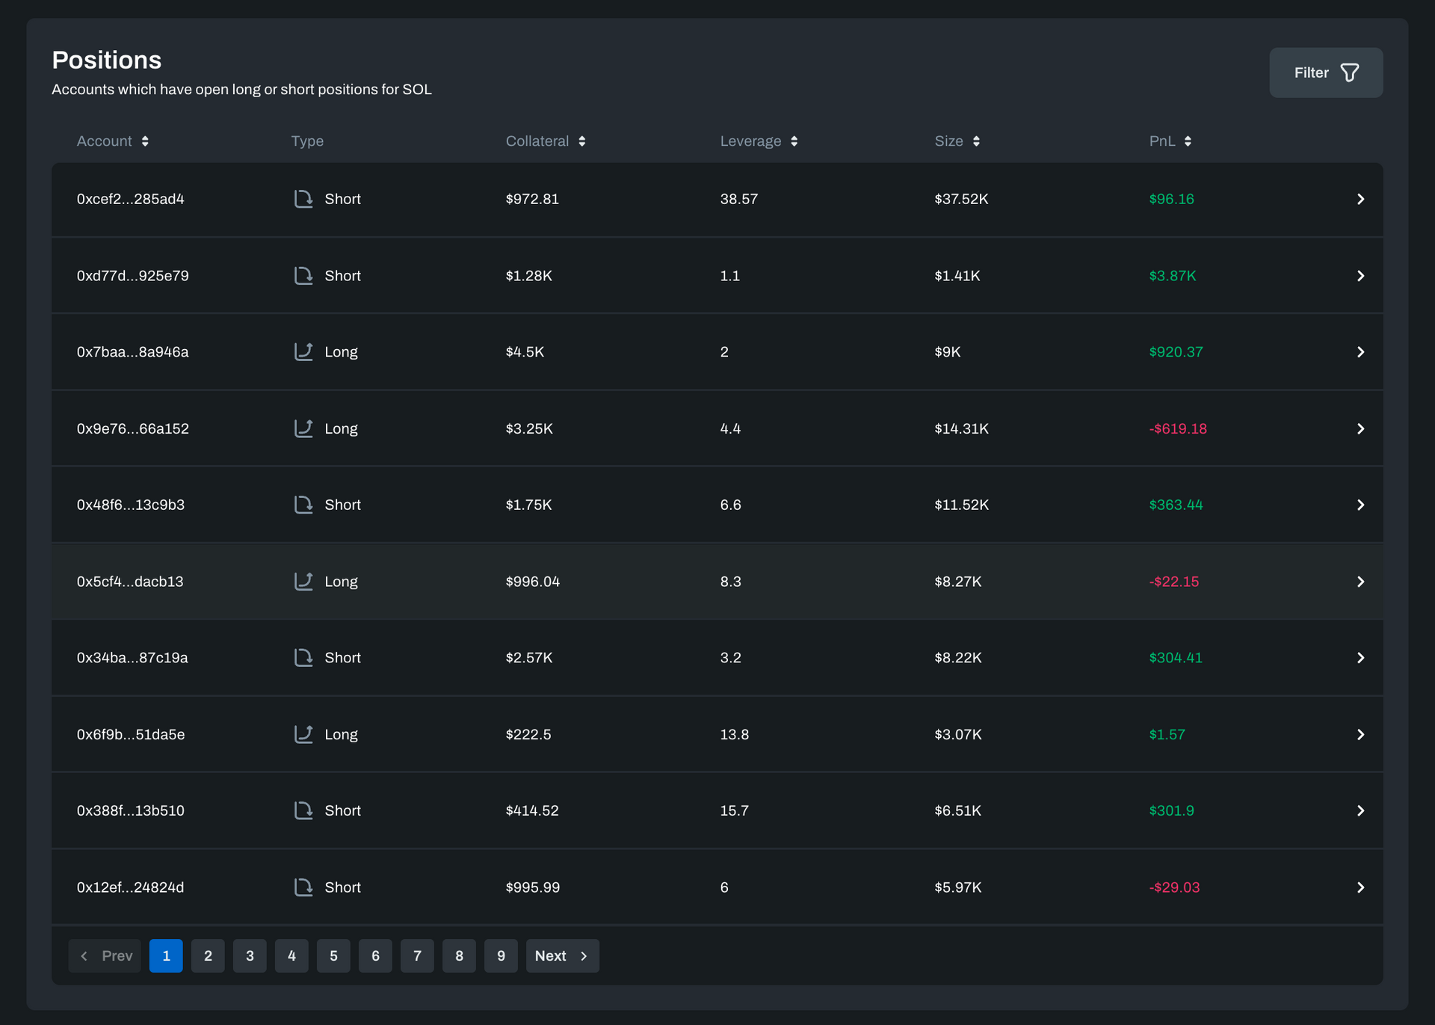
Task: Click the Prev page button
Action: click(x=105, y=955)
